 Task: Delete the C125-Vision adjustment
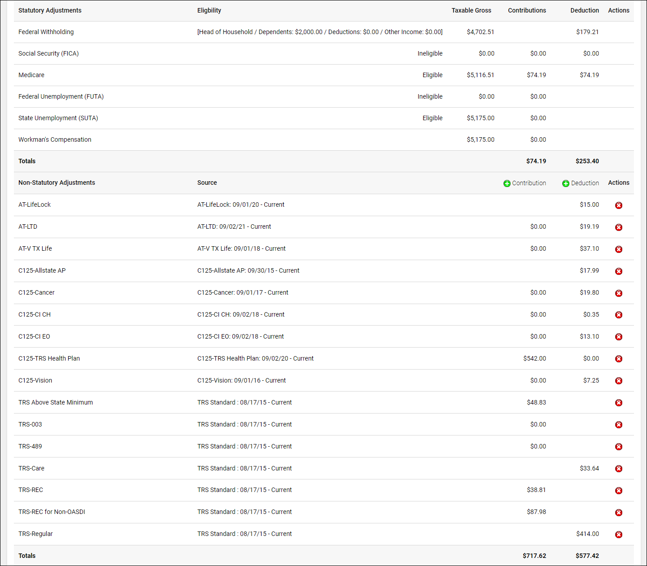tap(618, 381)
